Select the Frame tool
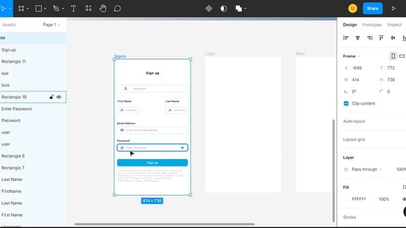The width and height of the screenshot is (406, 228). (x=21, y=8)
